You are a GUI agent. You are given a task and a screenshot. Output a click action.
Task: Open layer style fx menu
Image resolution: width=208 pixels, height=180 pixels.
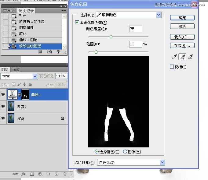[24, 174]
